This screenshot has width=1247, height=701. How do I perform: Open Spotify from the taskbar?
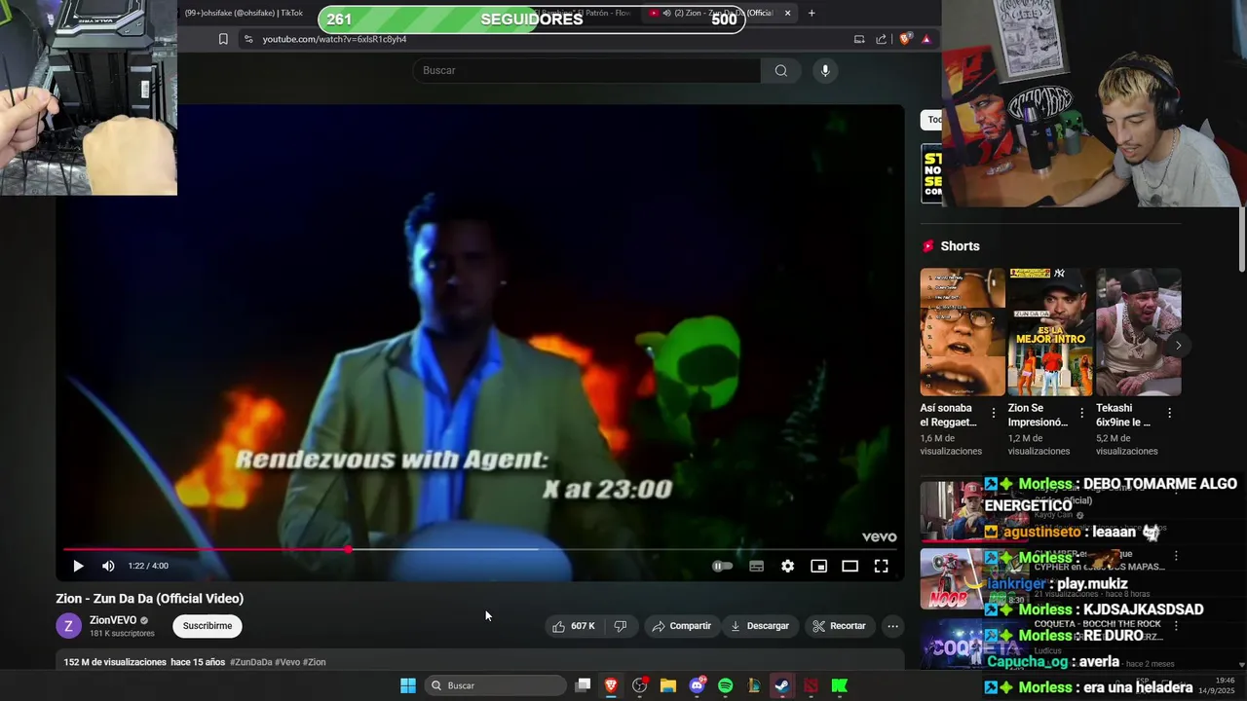coord(725,685)
